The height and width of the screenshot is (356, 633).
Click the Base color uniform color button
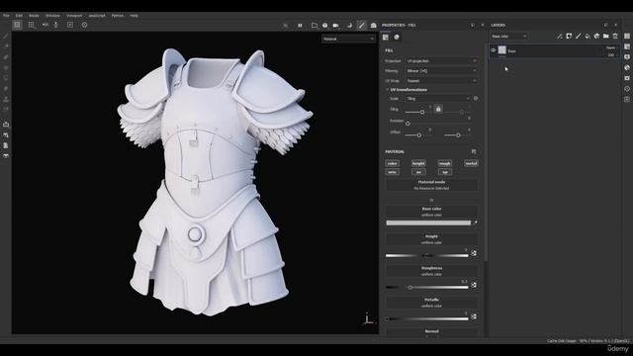(x=431, y=212)
